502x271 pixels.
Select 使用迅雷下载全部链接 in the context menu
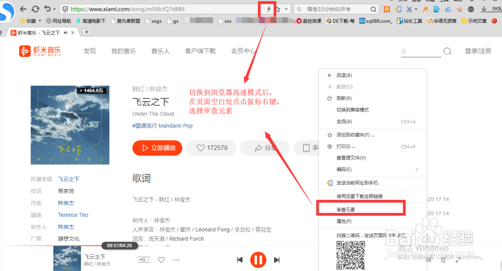pyautogui.click(x=372, y=196)
